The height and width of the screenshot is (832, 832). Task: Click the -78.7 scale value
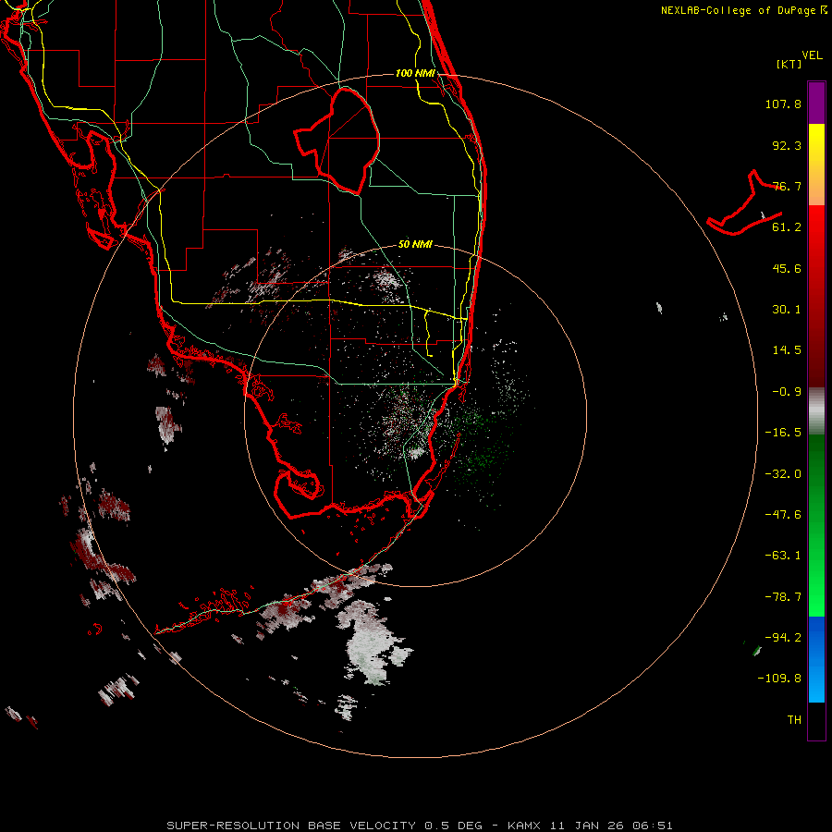[x=783, y=597]
